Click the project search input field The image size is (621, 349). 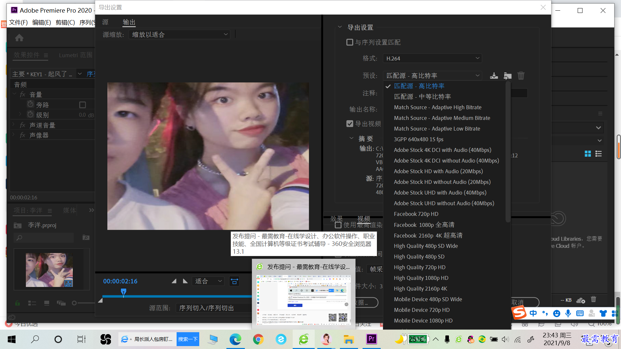click(x=44, y=238)
